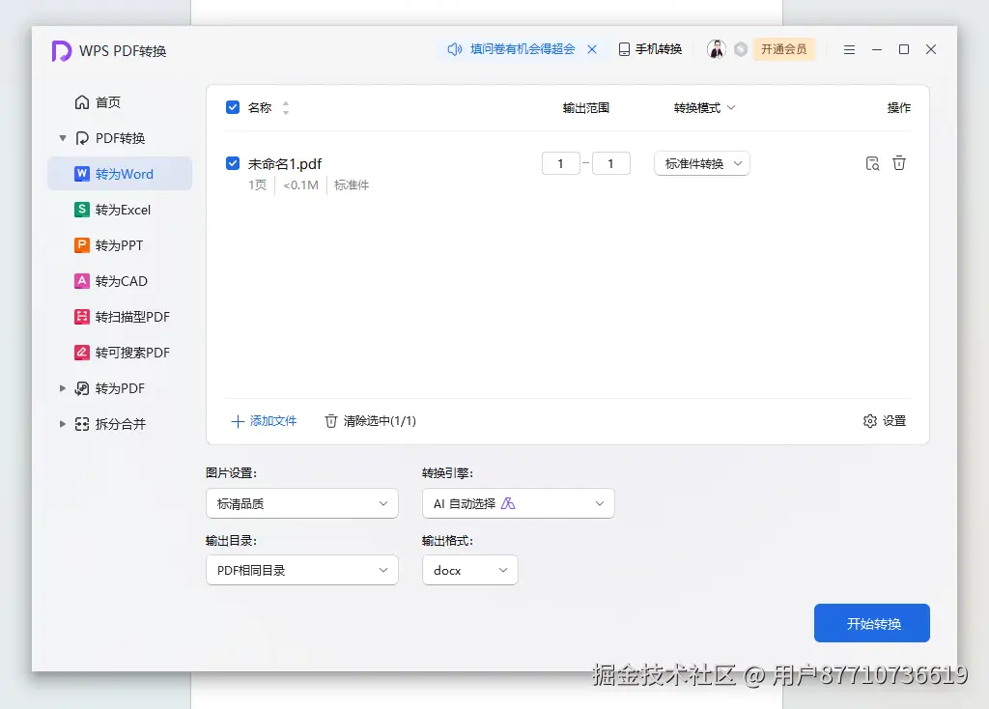Collapse the PDF转换 tree section
989x709 pixels.
pyautogui.click(x=63, y=138)
